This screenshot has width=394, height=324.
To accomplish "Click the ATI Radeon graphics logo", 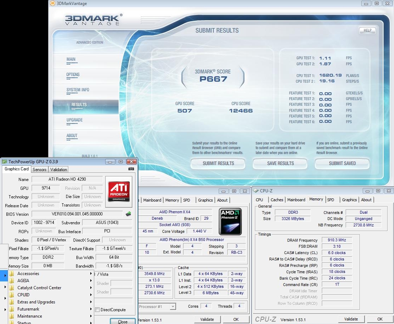I will [x=119, y=192].
